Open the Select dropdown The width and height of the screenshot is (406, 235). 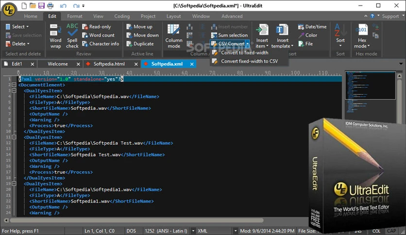coord(17,27)
